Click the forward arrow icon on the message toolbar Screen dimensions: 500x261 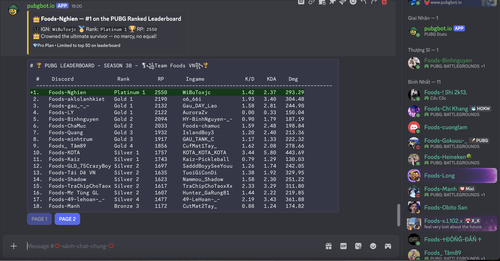click(374, 2)
